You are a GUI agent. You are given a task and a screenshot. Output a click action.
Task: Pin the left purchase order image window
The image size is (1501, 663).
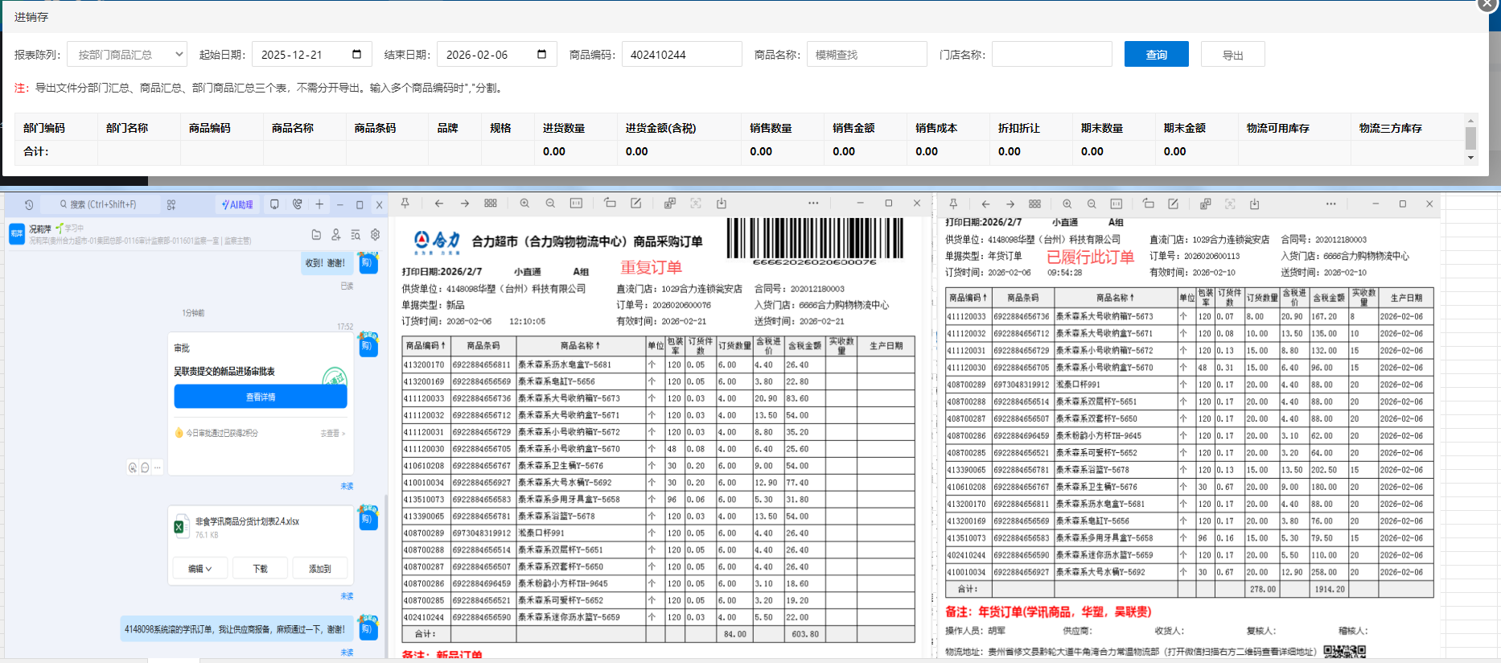pos(405,204)
